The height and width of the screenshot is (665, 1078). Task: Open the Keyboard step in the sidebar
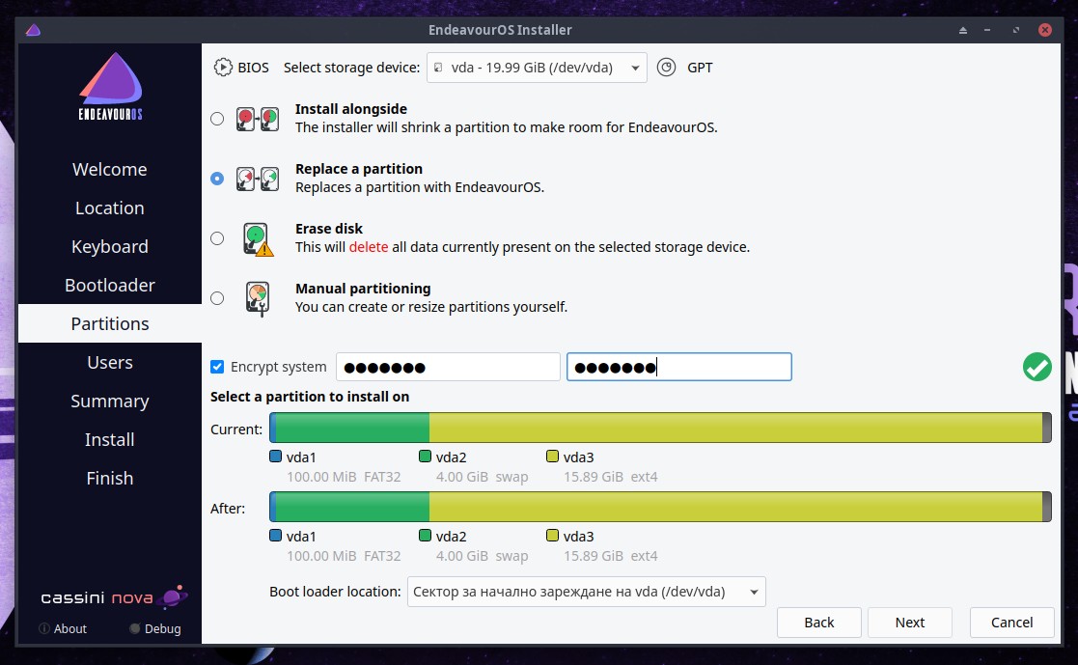coord(110,246)
